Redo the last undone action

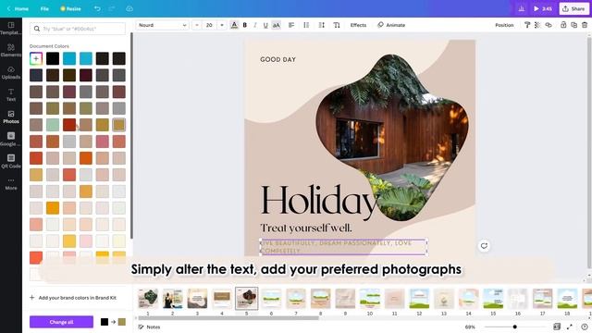pyautogui.click(x=112, y=8)
